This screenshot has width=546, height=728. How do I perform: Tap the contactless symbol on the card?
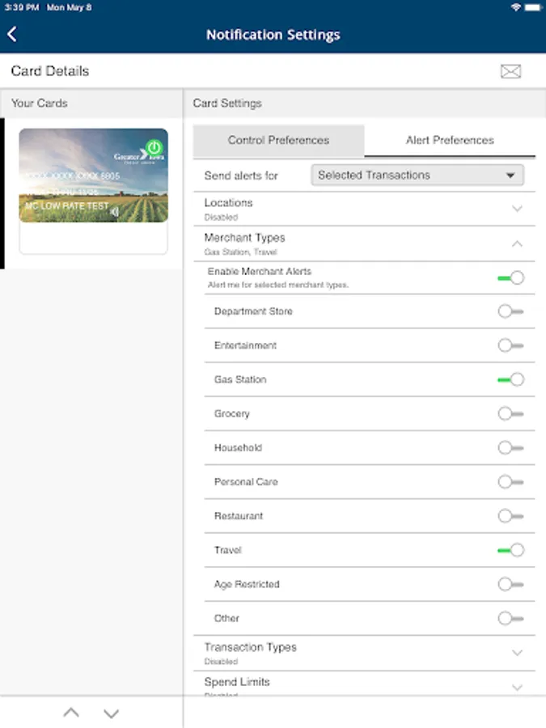(x=115, y=211)
